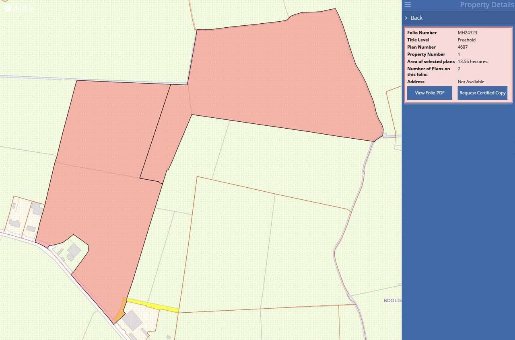The width and height of the screenshot is (515, 340).
Task: Click the large grey building below yellow strip
Action: (132, 320)
